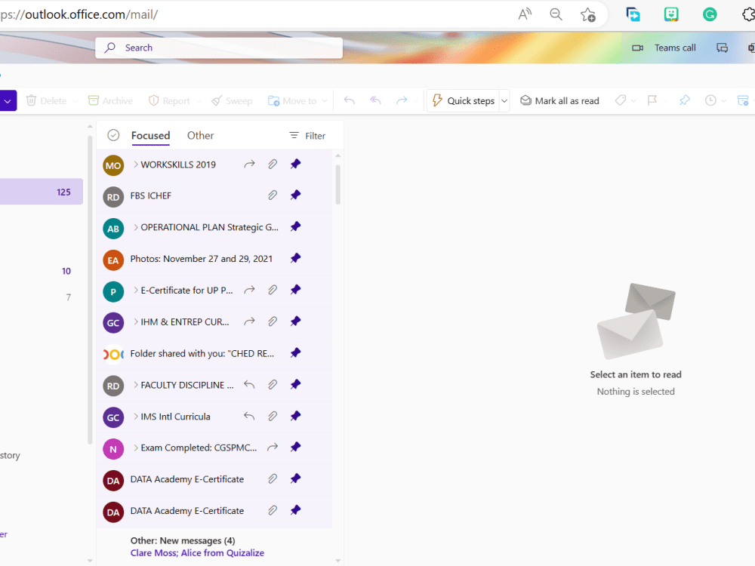The width and height of the screenshot is (755, 566).
Task: Select the folder showing 125 unread
Action: (x=42, y=192)
